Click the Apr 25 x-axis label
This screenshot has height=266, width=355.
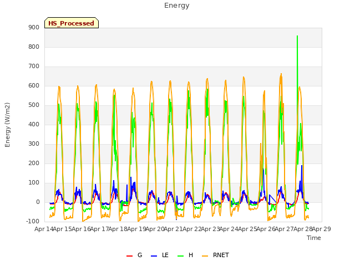(247, 229)
